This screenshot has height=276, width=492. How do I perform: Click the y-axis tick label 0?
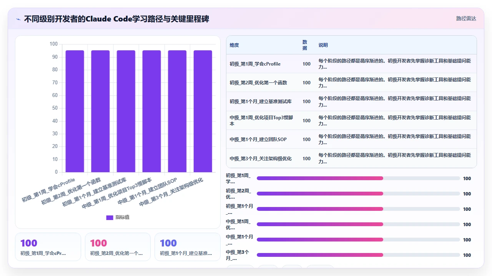click(x=56, y=172)
